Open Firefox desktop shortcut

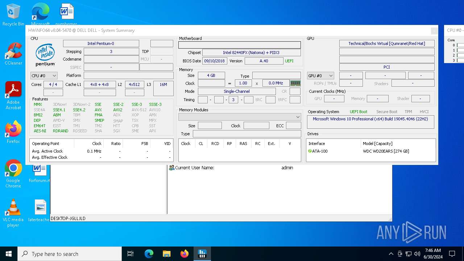pos(13,132)
